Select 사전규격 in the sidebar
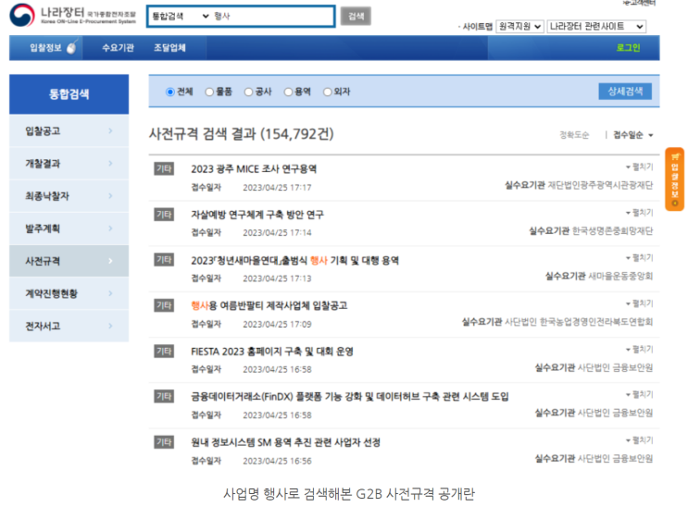 click(69, 261)
